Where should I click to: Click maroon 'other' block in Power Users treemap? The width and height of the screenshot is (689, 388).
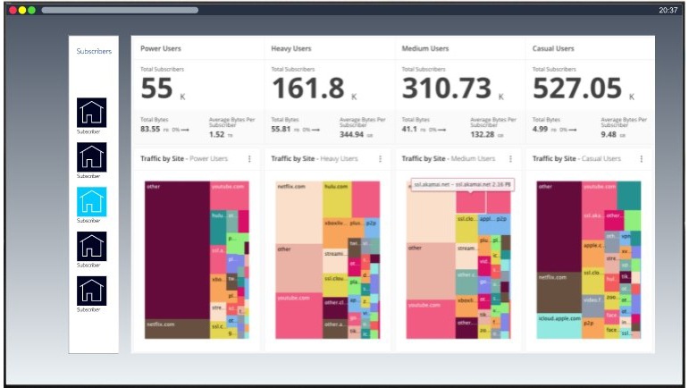point(177,250)
